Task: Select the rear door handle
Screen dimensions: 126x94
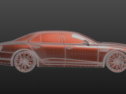Action: [36, 47]
